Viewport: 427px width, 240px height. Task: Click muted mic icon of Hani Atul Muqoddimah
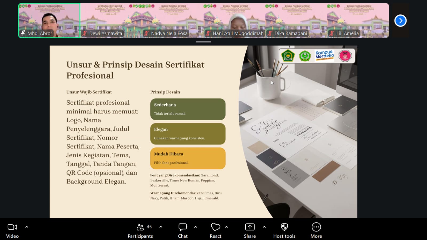208,33
